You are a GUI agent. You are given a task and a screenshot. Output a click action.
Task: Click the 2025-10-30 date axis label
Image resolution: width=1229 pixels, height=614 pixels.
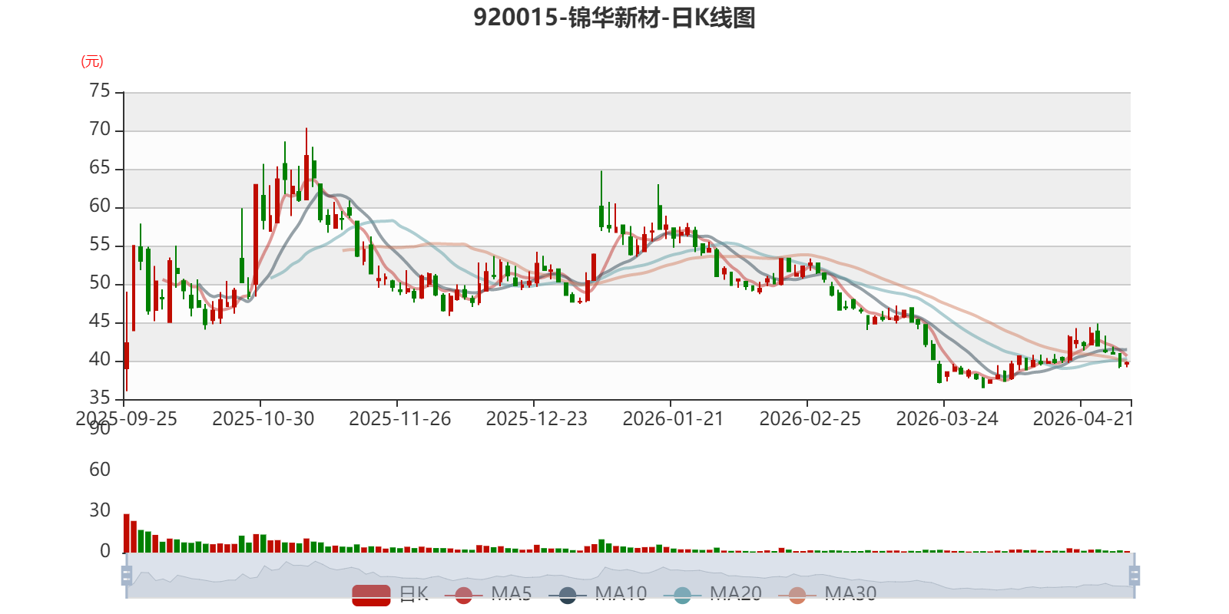point(263,419)
